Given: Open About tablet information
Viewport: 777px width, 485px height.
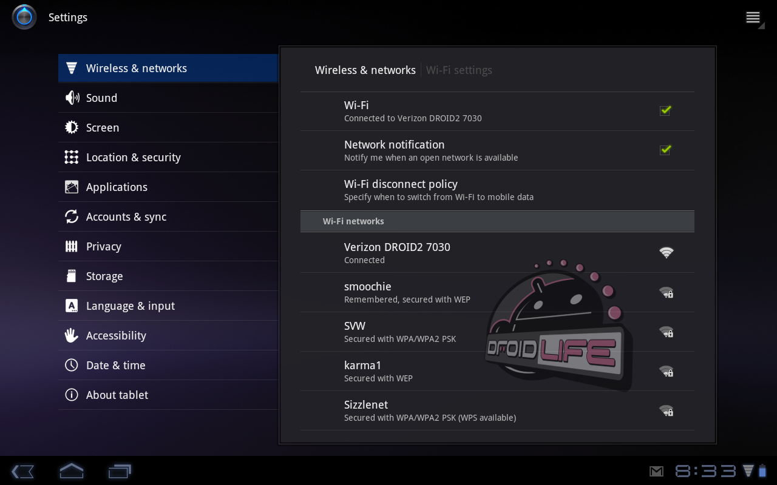Looking at the screenshot, I should [117, 395].
